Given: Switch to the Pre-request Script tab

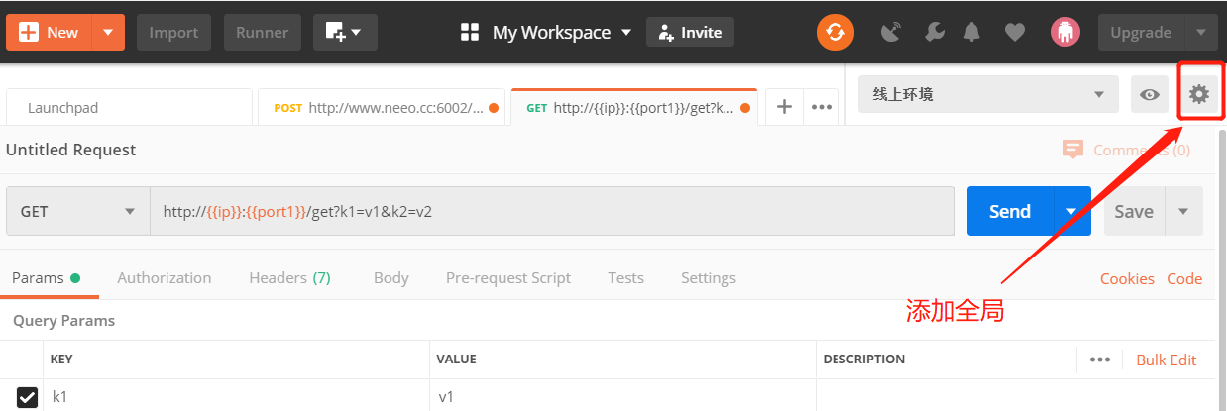Looking at the screenshot, I should coord(508,278).
